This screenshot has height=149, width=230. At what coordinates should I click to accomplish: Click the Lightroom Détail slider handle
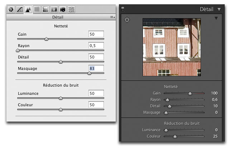(169, 106)
